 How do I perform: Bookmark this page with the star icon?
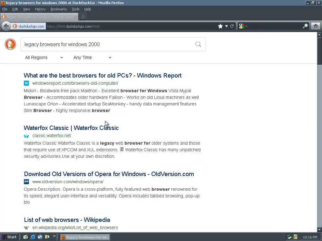(x=220, y=26)
